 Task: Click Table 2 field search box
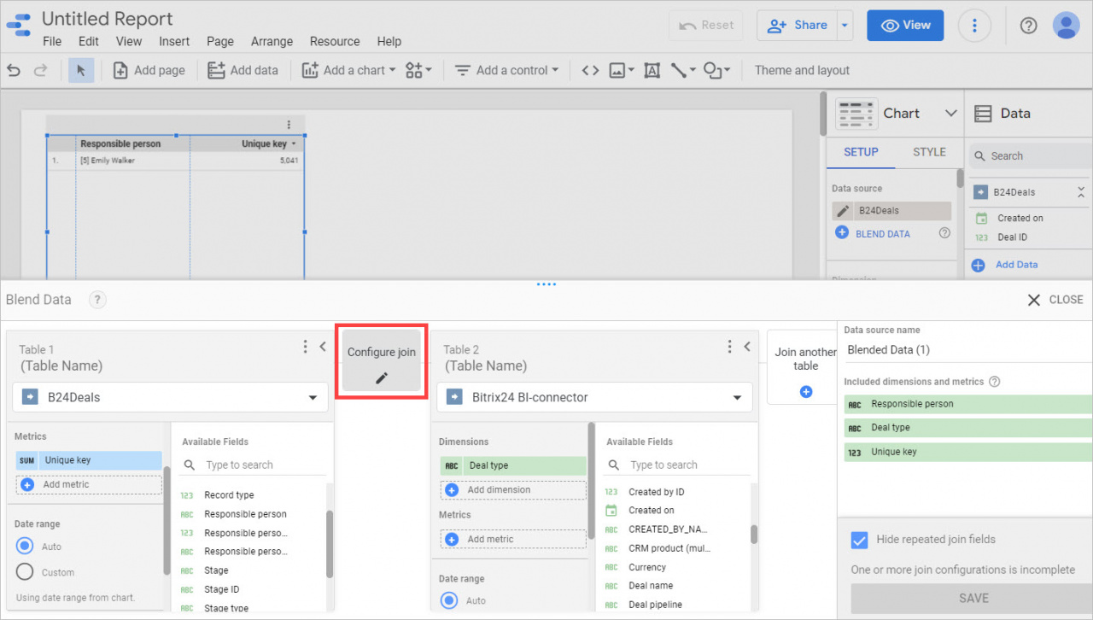click(677, 465)
